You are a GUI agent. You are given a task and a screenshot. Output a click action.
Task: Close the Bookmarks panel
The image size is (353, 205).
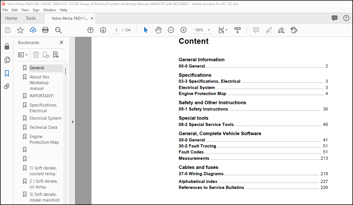click(x=61, y=42)
